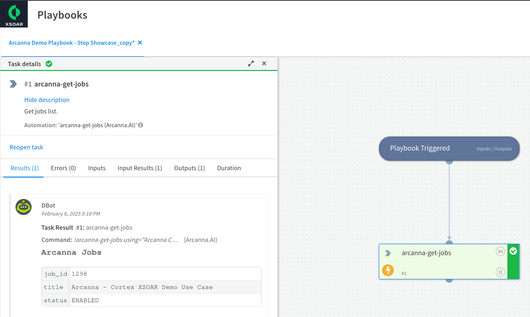Open the Arcanna Demo Playbook - Step Showcase_copy tab
Screen dimensions: 530x317
(71, 43)
